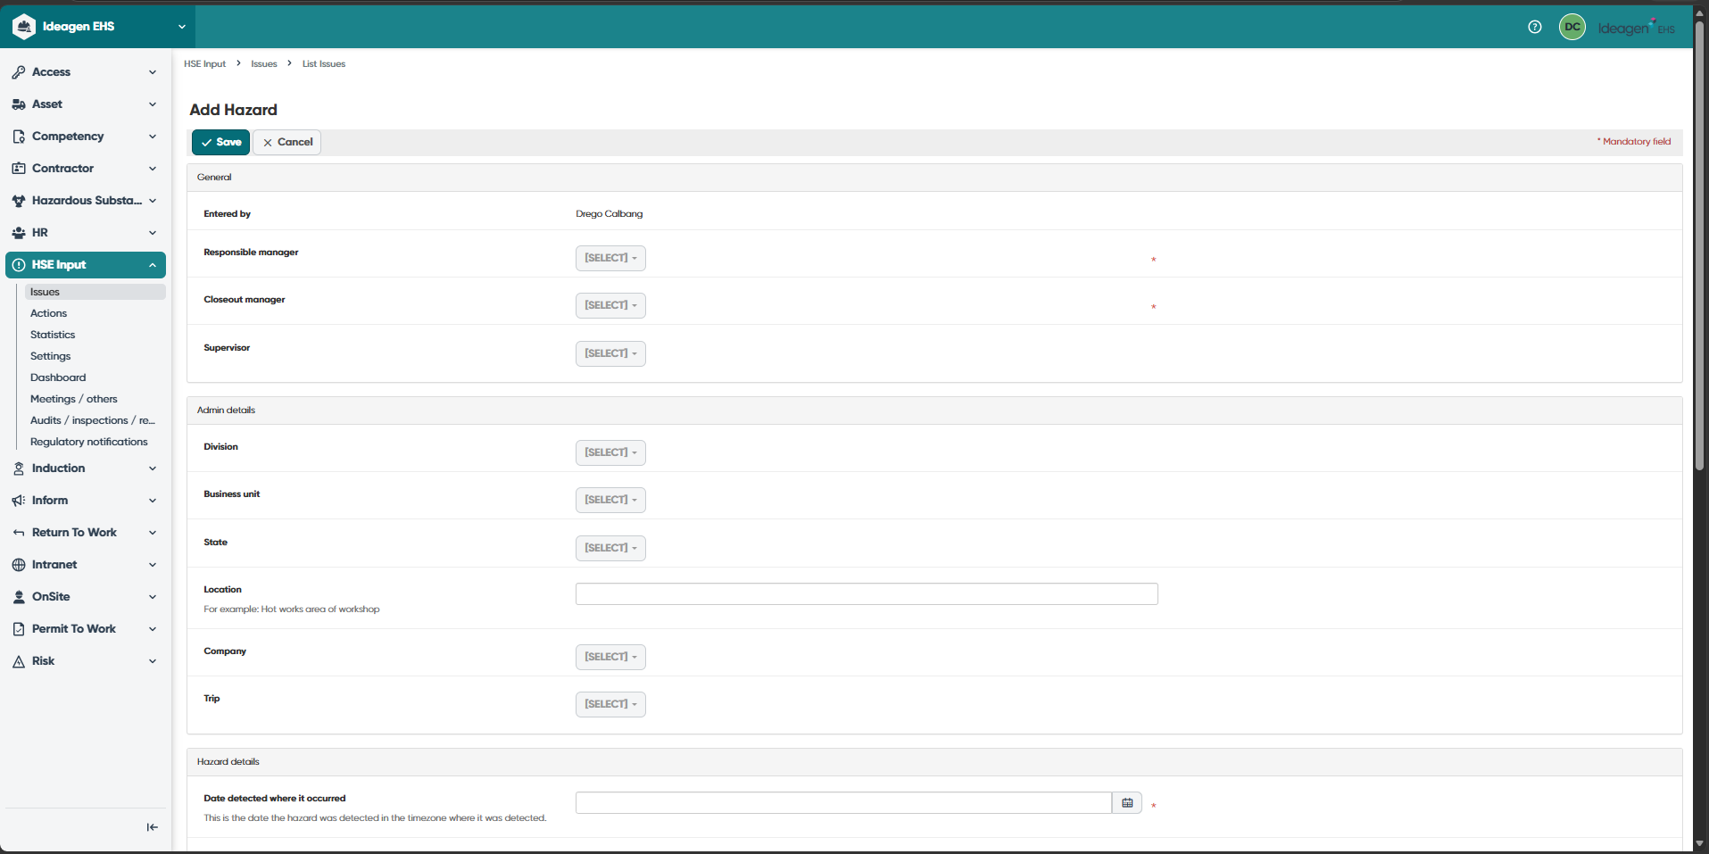Click the Asset truck icon
Image resolution: width=1709 pixels, height=854 pixels.
tap(19, 104)
